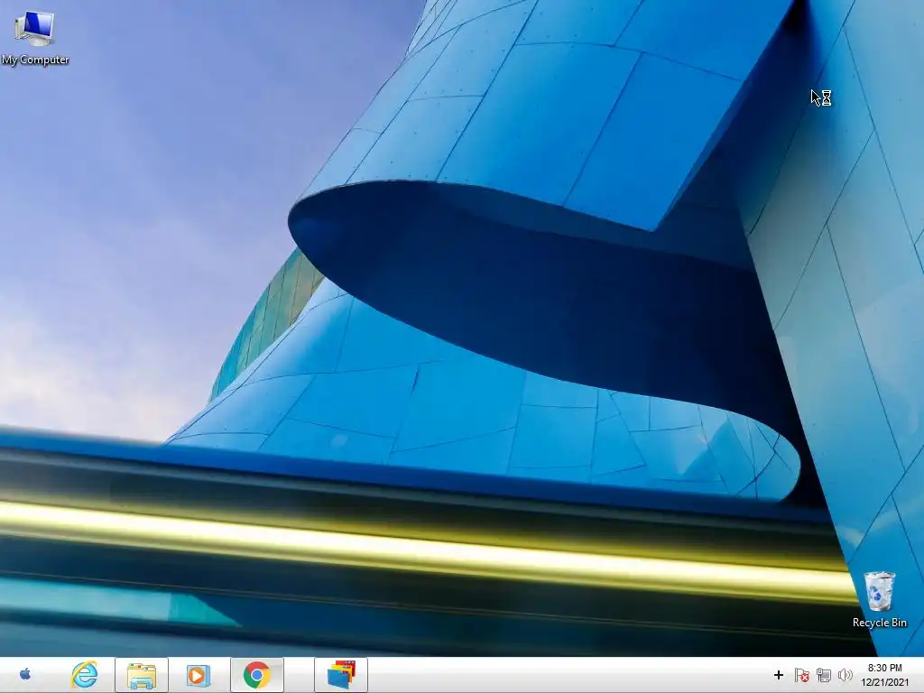Open the volume speaker tray icon

tap(845, 675)
